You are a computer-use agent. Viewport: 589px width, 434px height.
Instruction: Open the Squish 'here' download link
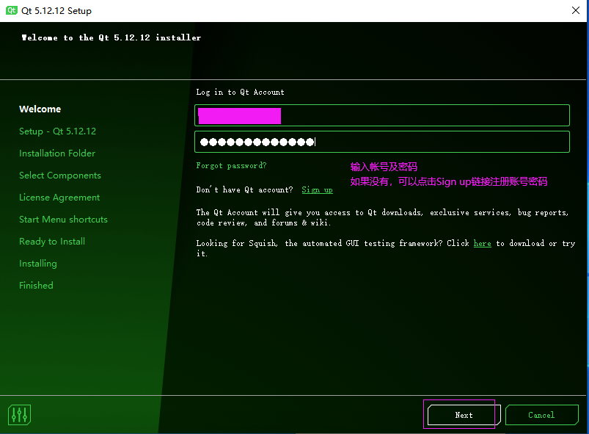point(483,243)
